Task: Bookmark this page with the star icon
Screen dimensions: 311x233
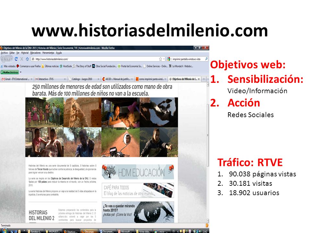Action: coord(160,59)
